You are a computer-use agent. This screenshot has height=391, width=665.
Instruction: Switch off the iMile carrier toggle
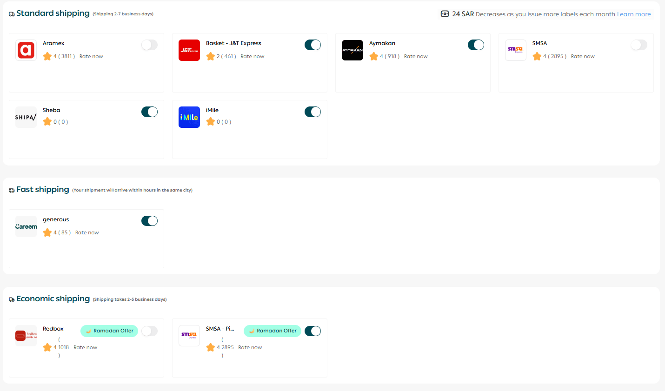pos(313,112)
